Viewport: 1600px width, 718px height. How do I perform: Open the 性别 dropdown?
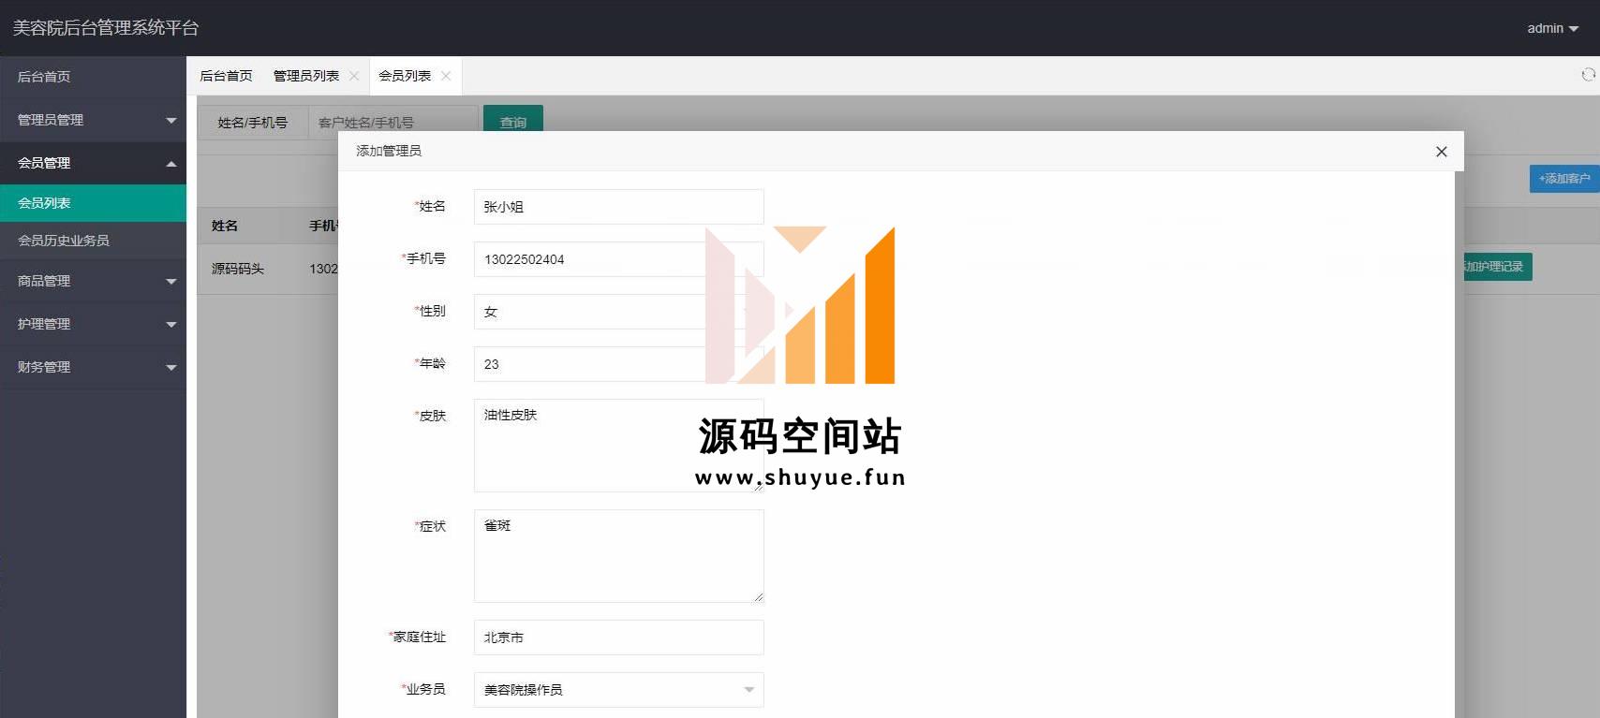pos(618,312)
